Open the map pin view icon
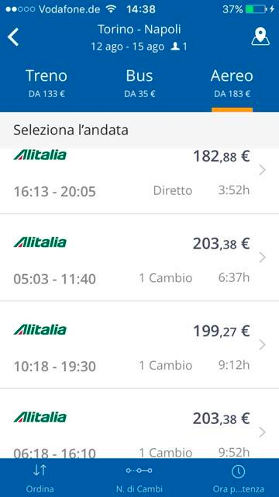 tap(260, 36)
